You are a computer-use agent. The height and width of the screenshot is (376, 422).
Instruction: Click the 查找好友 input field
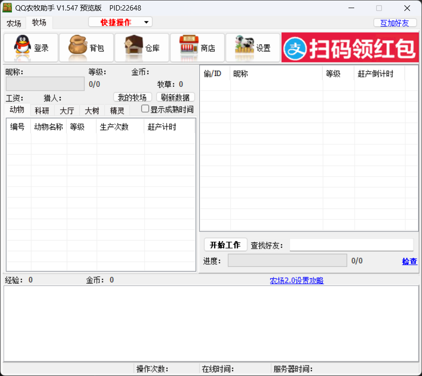click(x=352, y=244)
